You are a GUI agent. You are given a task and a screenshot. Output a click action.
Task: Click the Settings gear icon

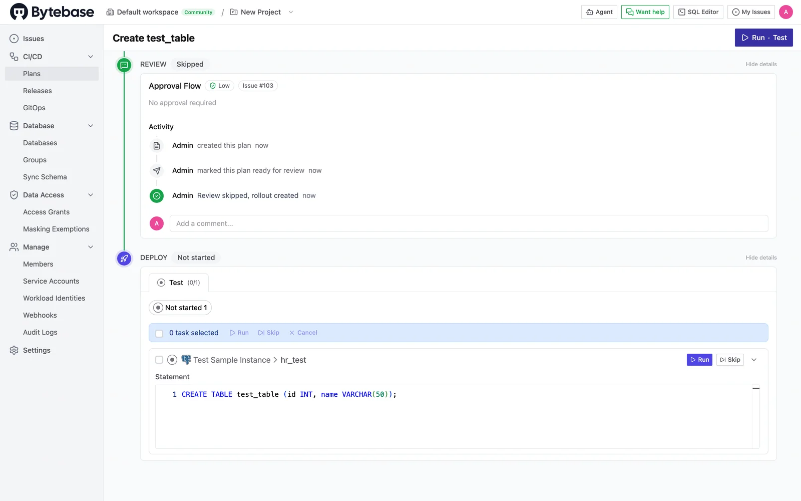(x=14, y=350)
